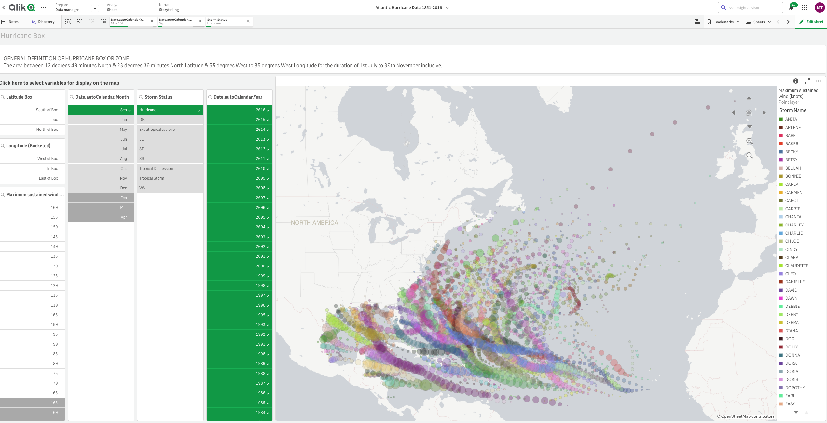Clear all current selections
The height and width of the screenshot is (423, 827).
103,21
